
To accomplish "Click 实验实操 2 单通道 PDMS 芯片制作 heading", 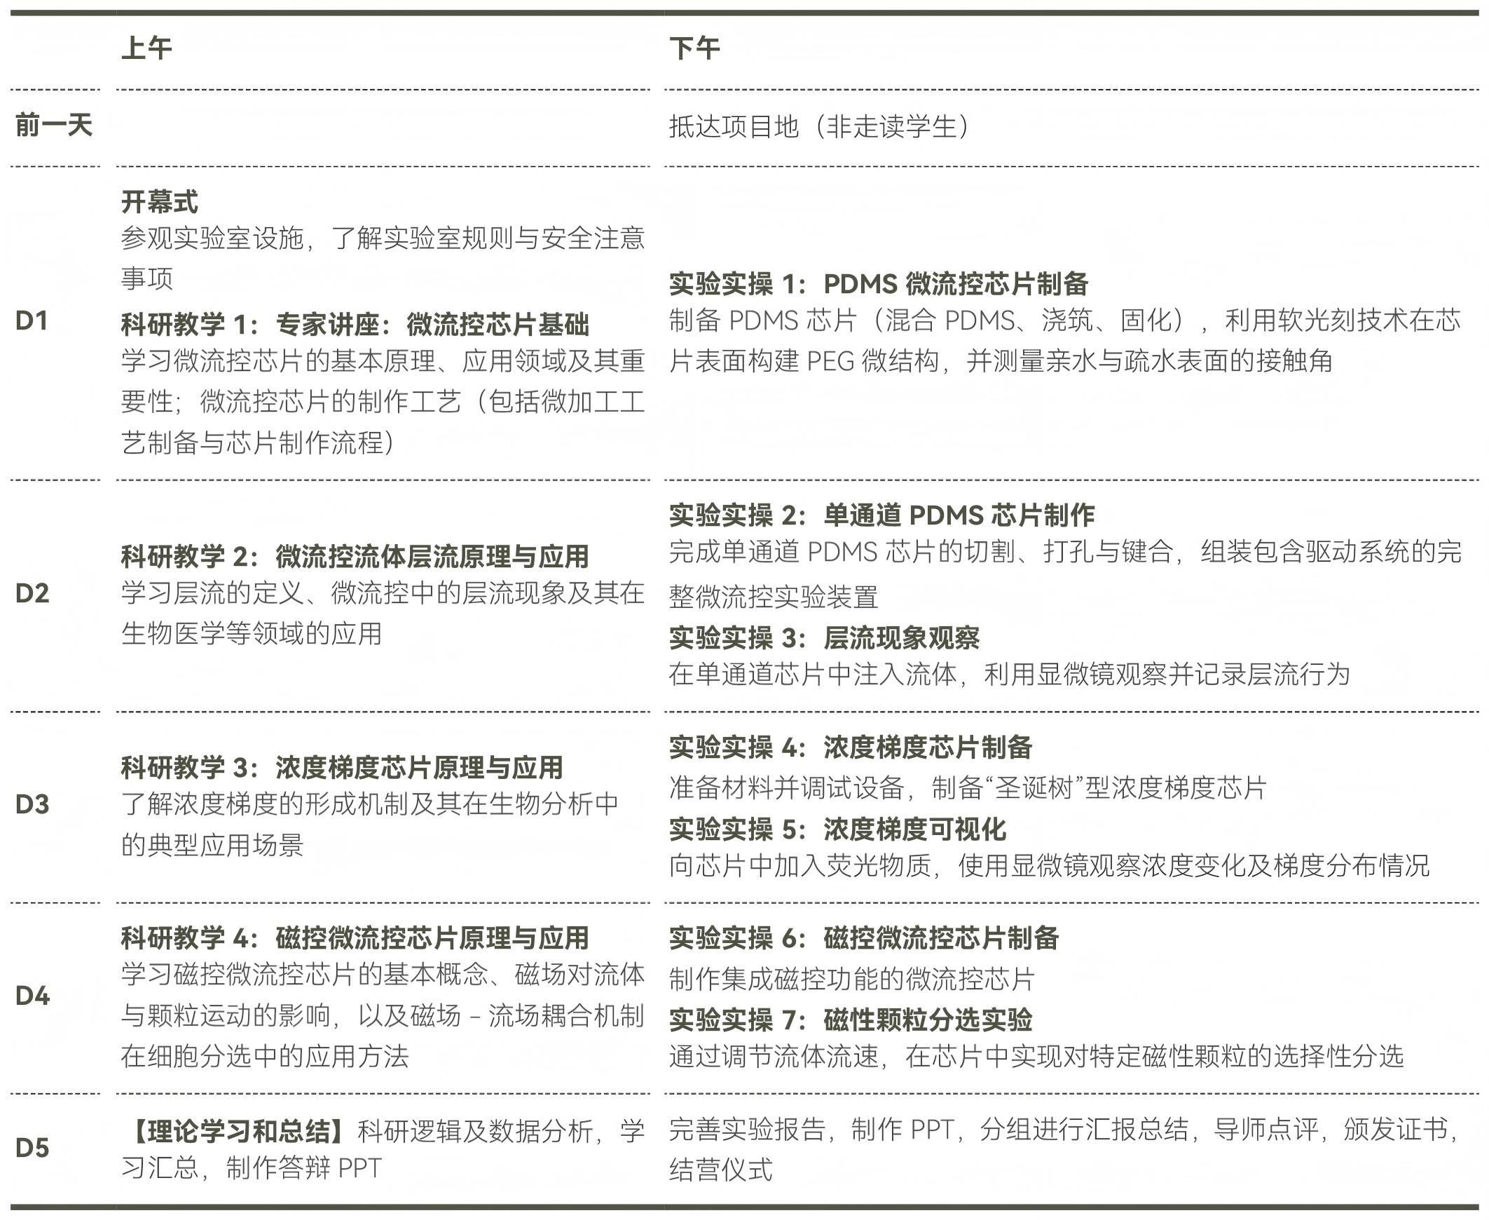I will [881, 516].
